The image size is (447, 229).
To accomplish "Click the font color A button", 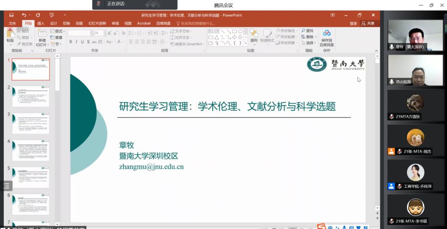I will 119,42.
